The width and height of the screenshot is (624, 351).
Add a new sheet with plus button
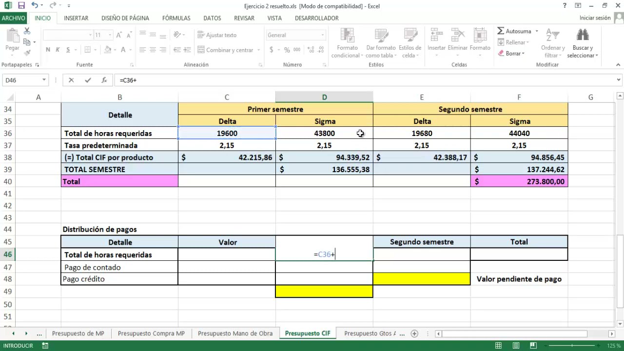tap(414, 333)
